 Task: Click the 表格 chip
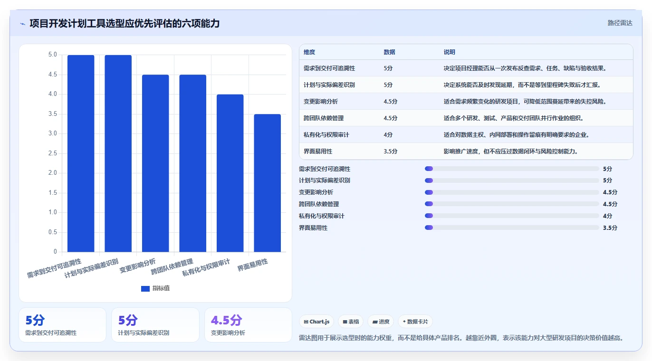point(351,322)
